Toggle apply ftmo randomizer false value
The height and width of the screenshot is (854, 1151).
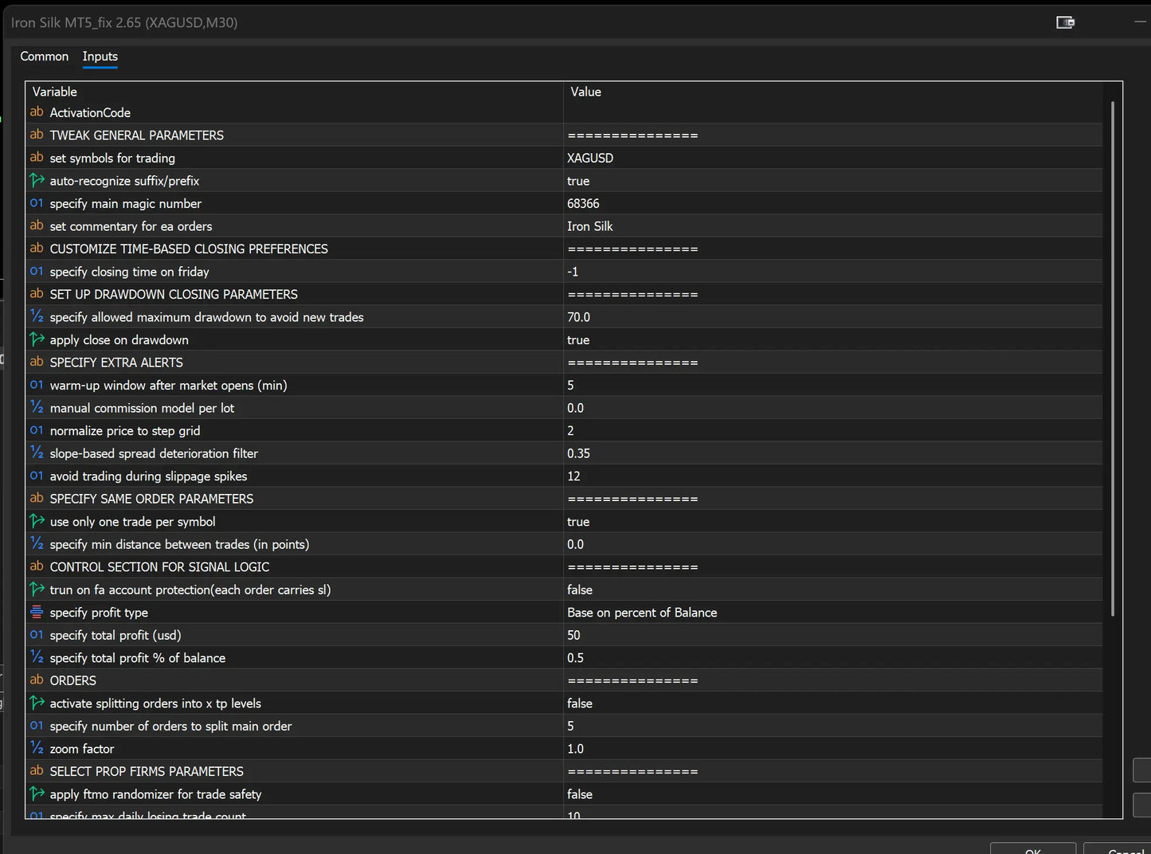(833, 794)
